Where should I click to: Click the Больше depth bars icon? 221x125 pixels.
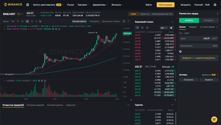point(172,67)
